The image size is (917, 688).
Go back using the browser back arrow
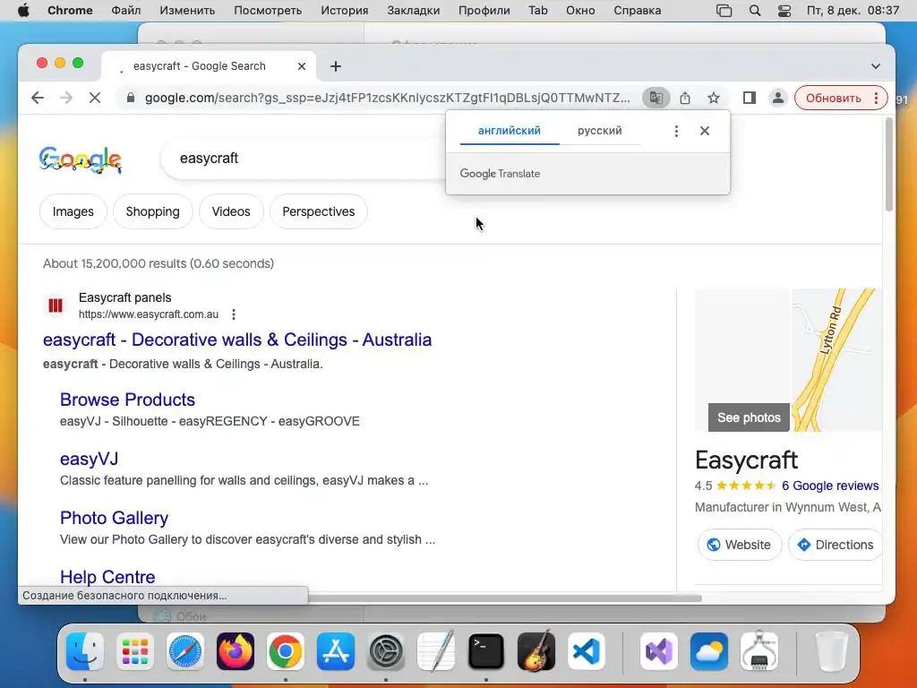pyautogui.click(x=38, y=98)
